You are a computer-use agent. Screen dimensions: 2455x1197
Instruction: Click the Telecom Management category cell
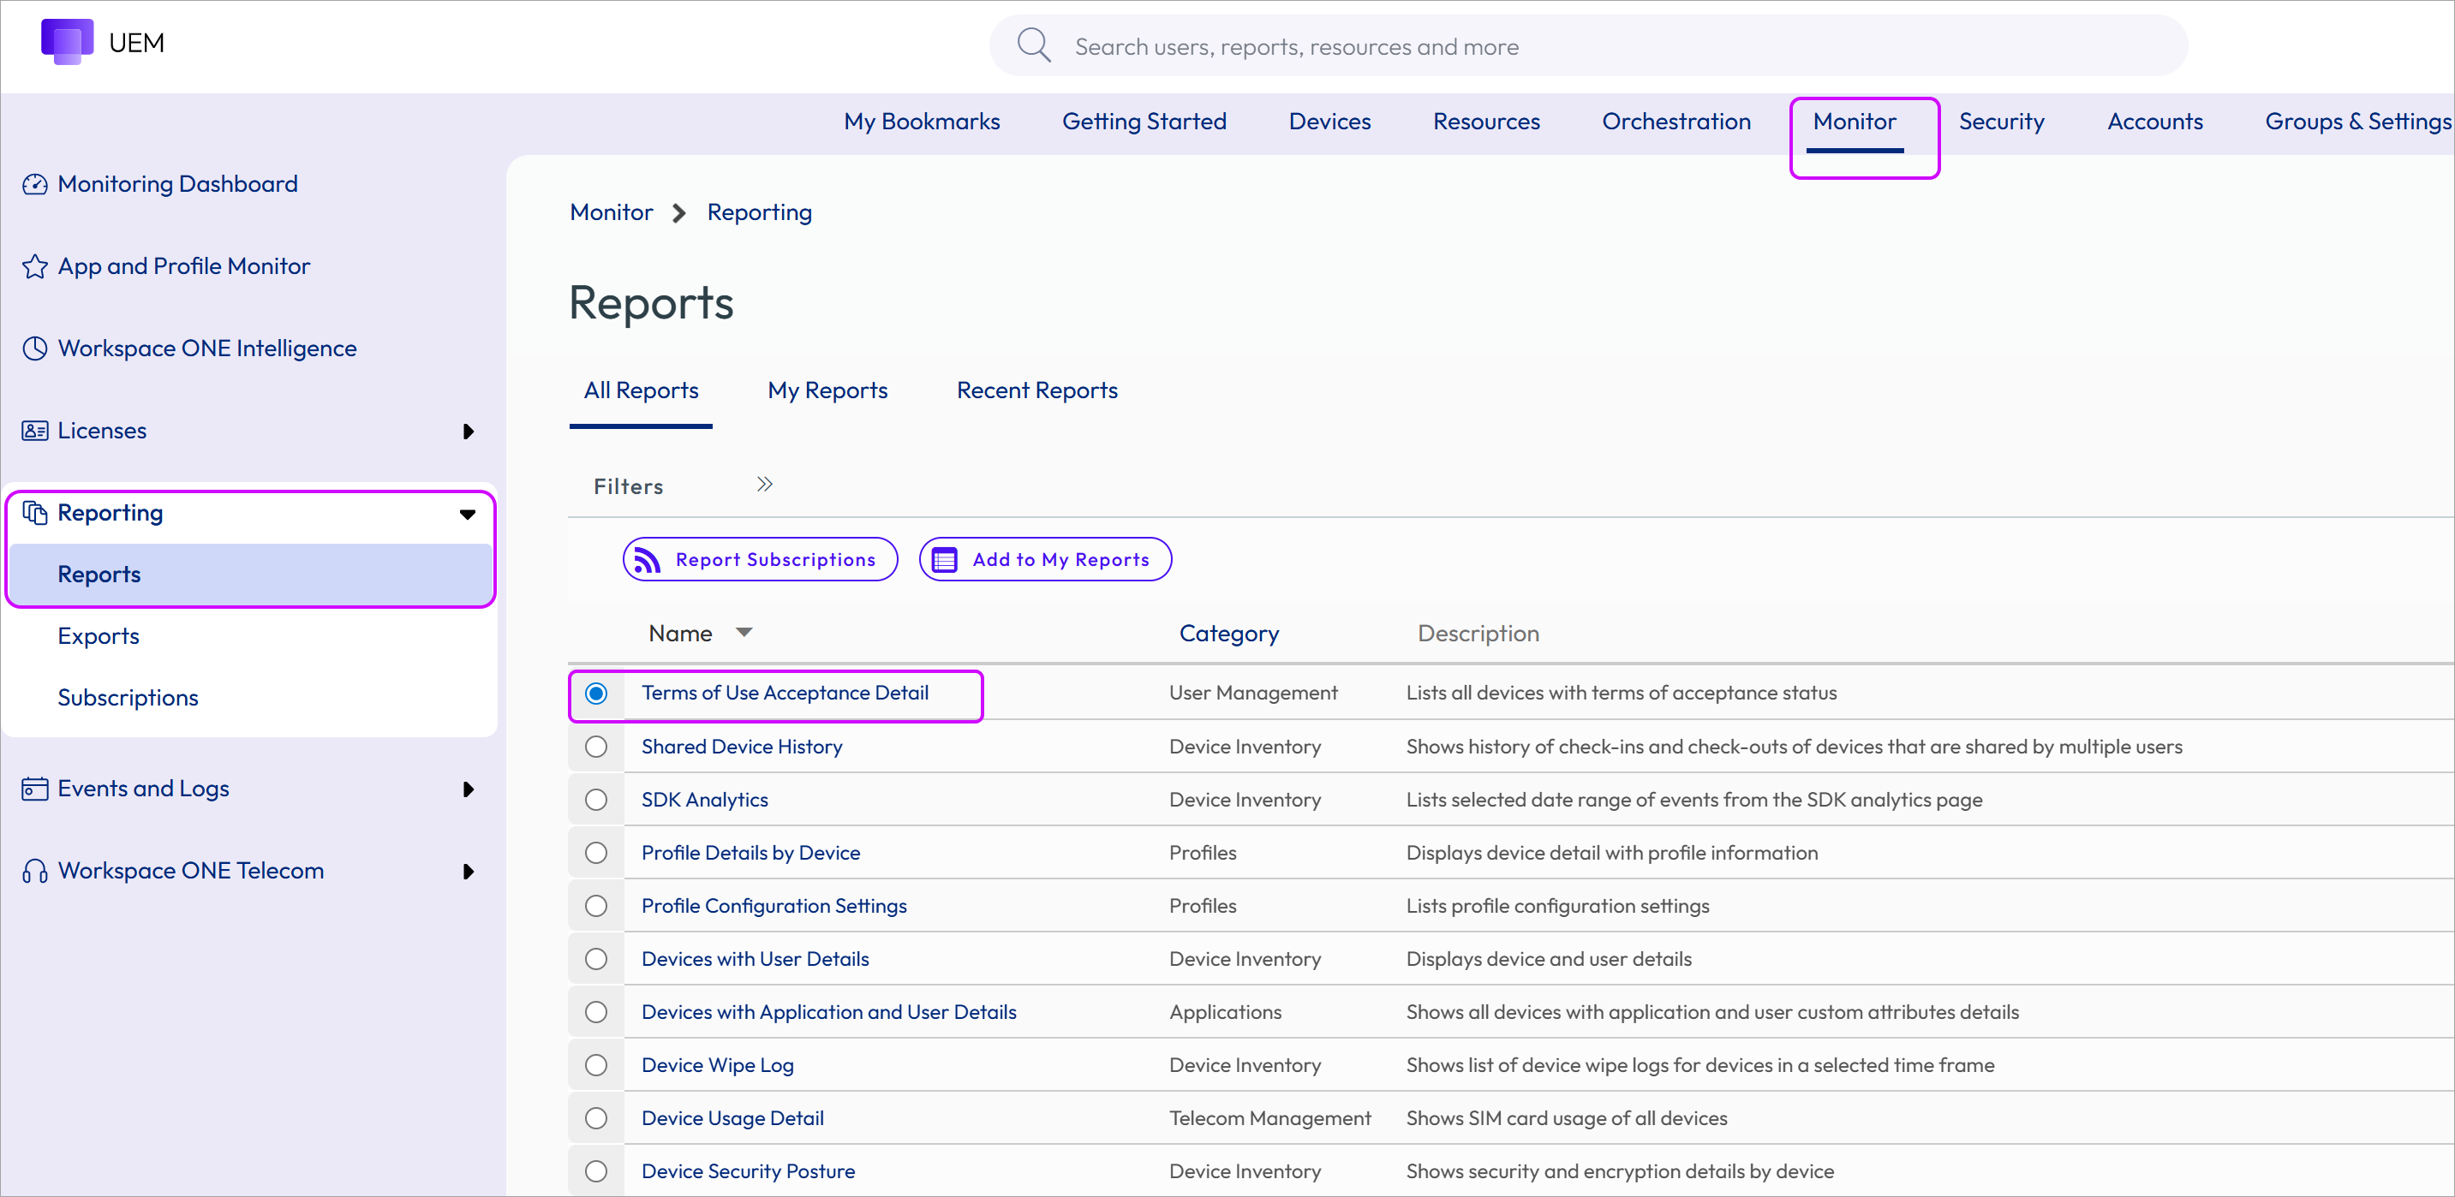1269,1119
